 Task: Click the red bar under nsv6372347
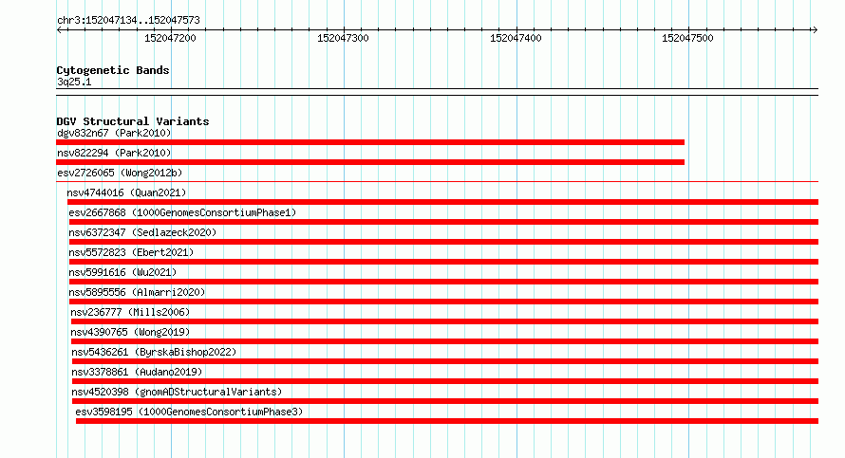pyautogui.click(x=443, y=242)
